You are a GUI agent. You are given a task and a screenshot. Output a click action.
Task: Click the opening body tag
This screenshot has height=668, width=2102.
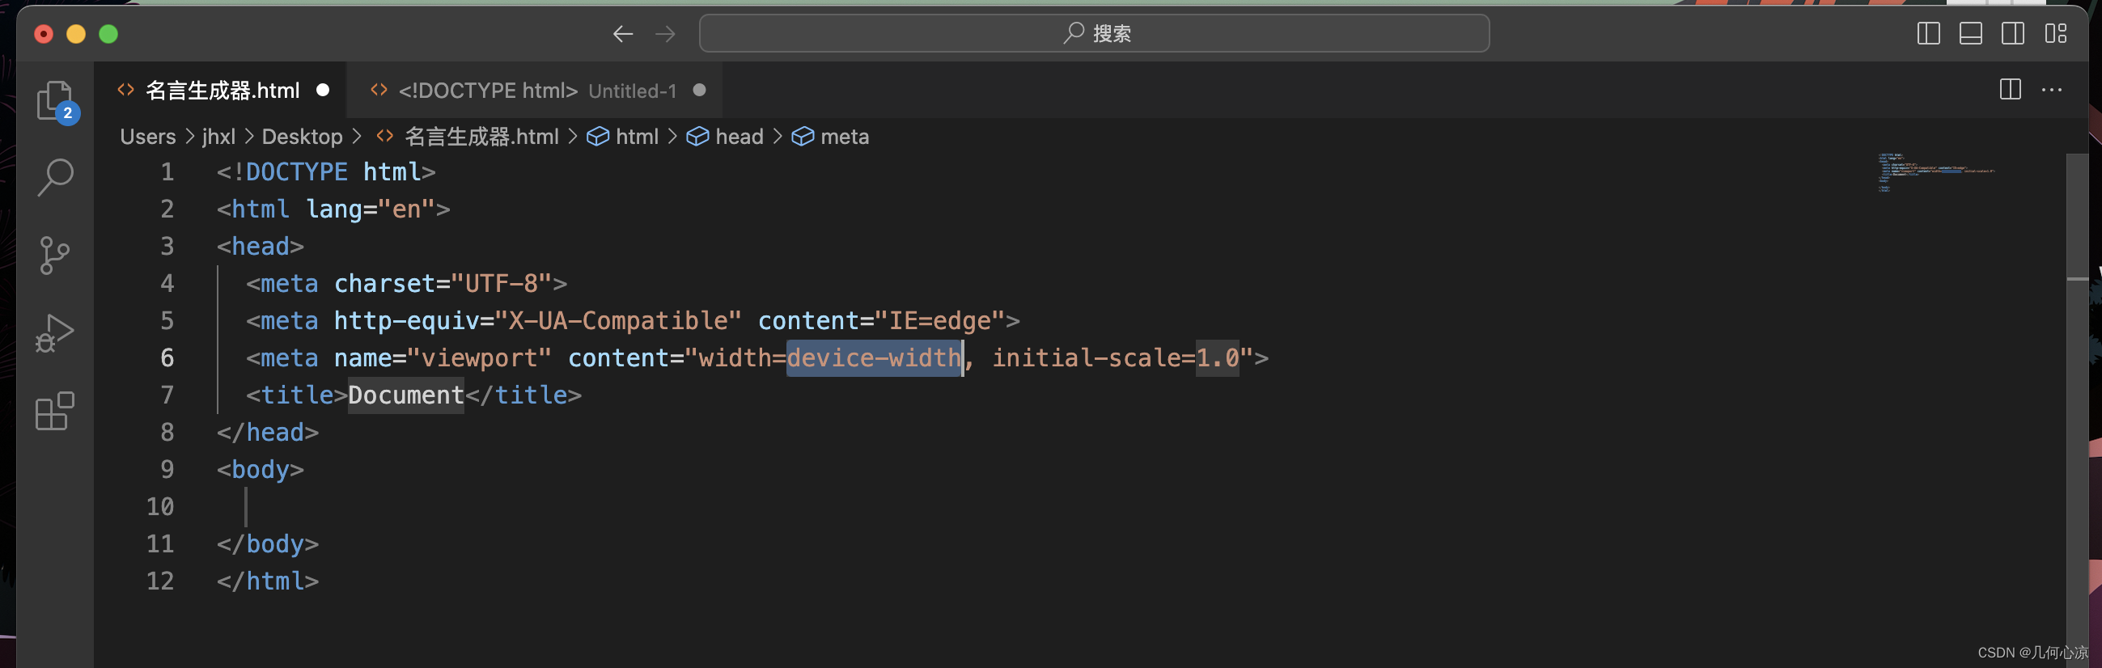pos(261,470)
